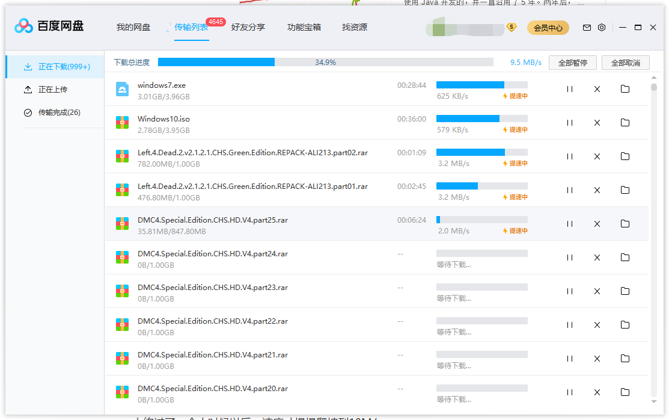Screen dimensions: 669x420
Task: Pause the Windows10.iso download
Action: (569, 122)
